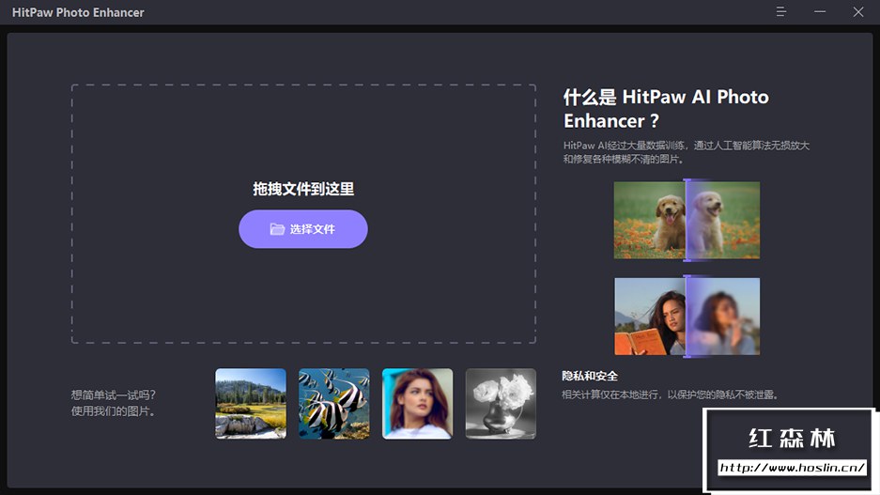This screenshot has height=495, width=880.
Task: Click the 隐私和安全 heading
Action: 590,376
